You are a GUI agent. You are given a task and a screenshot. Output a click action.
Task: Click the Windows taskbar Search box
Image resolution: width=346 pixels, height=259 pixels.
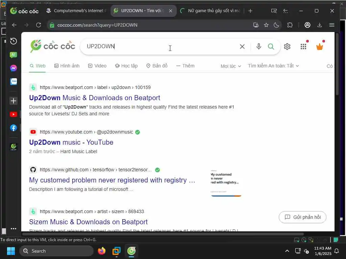point(56,251)
